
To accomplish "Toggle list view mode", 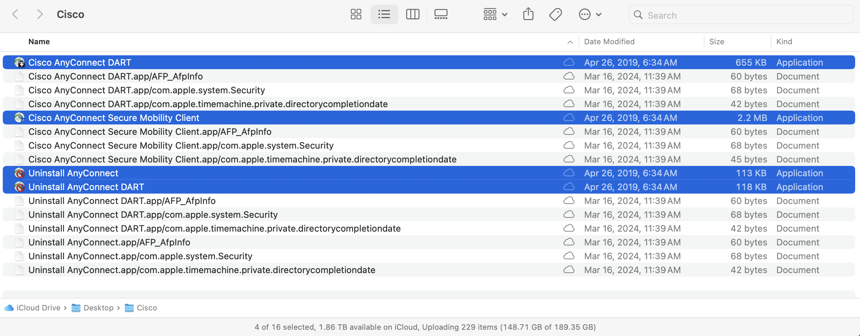I will point(384,15).
